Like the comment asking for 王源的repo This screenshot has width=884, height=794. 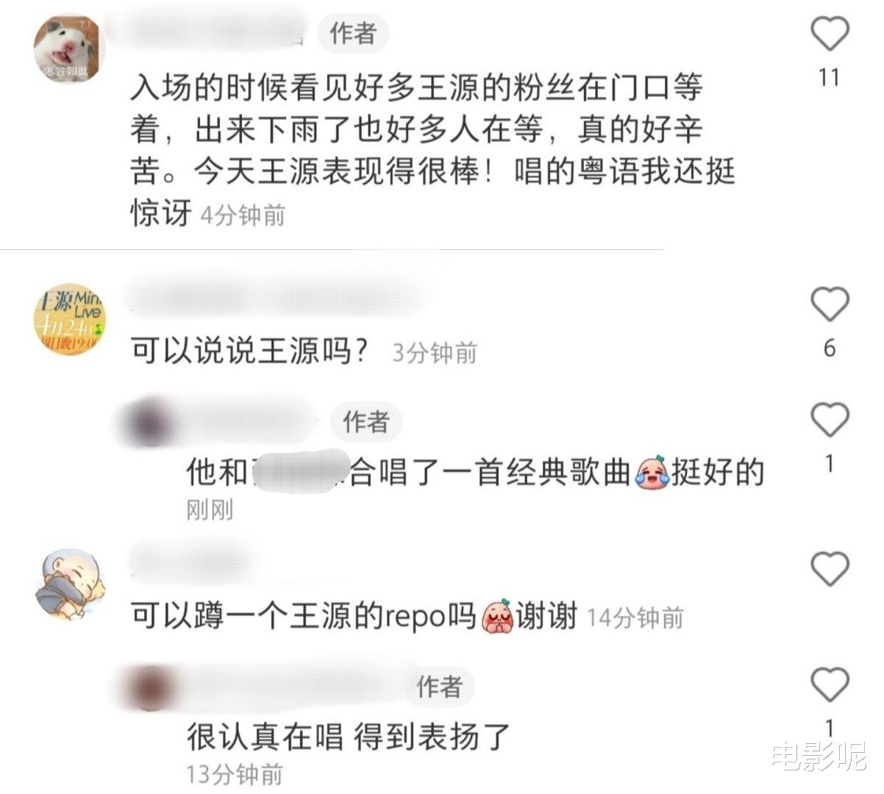point(830,569)
